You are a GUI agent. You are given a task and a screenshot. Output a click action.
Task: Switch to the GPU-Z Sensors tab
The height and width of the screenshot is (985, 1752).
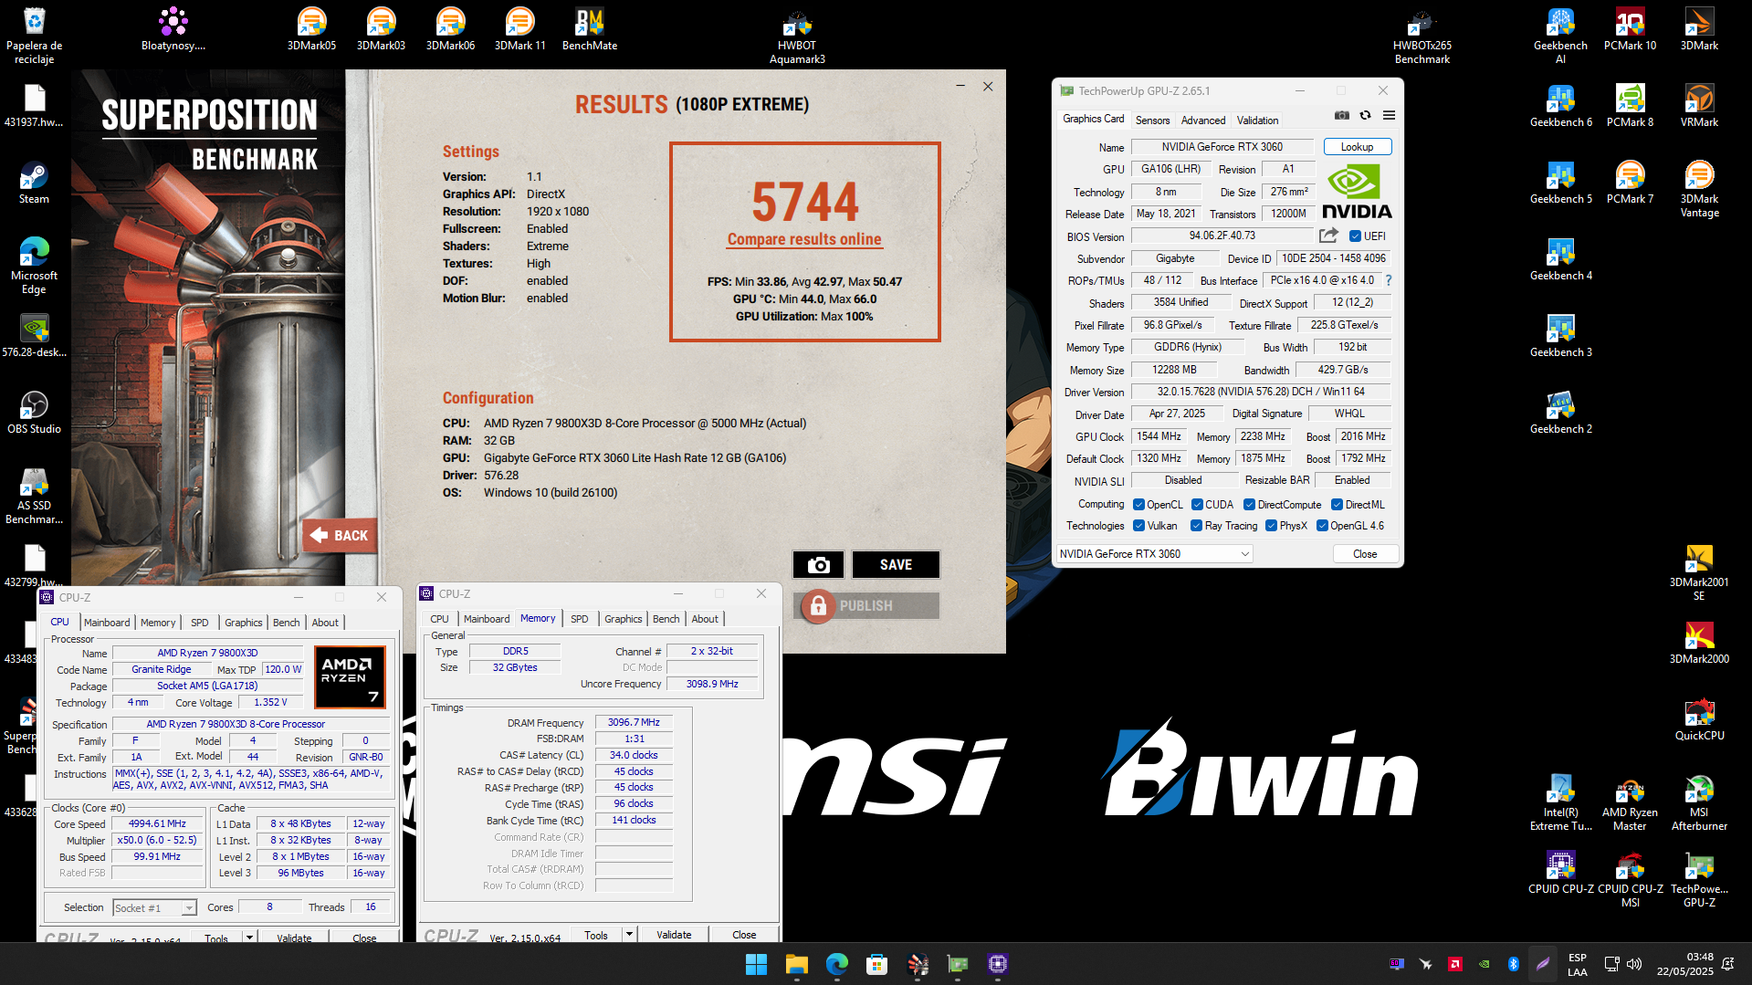1152,121
